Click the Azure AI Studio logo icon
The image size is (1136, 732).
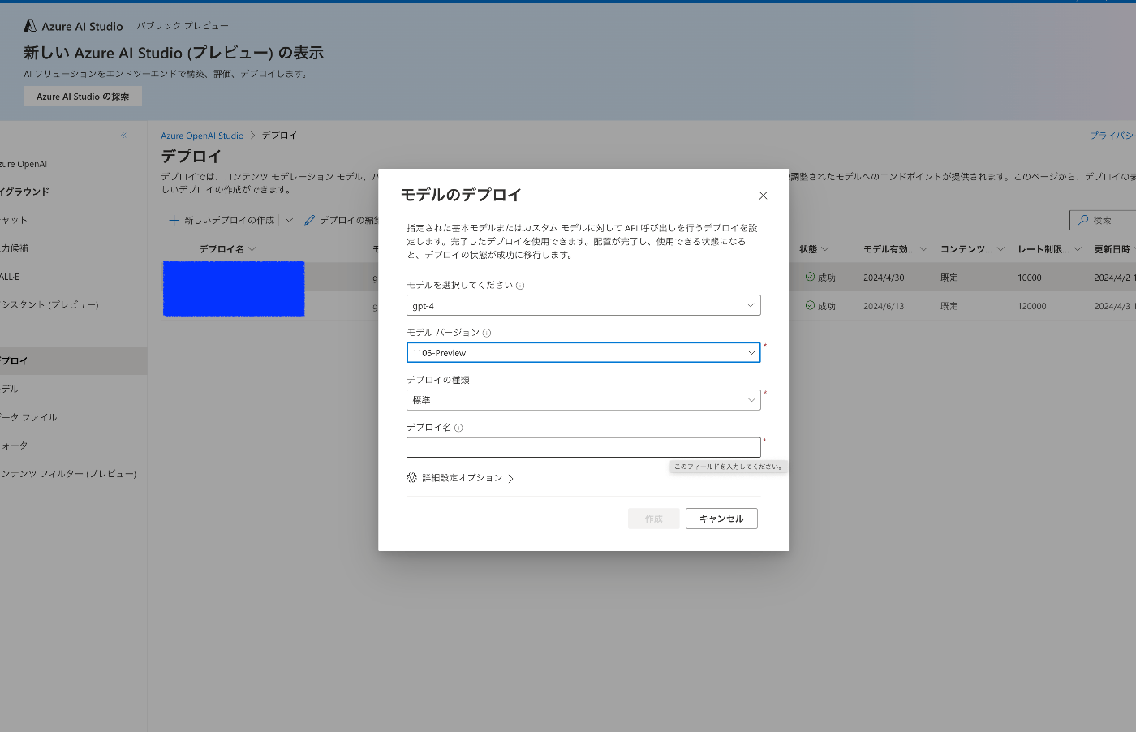pos(30,26)
